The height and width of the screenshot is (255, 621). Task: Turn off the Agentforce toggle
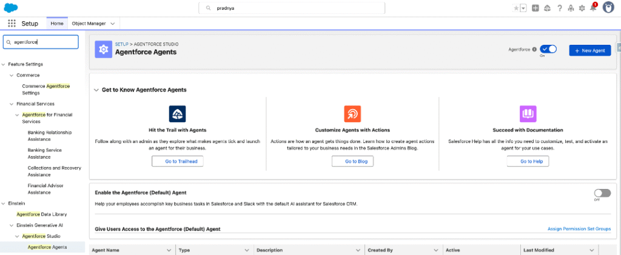548,49
